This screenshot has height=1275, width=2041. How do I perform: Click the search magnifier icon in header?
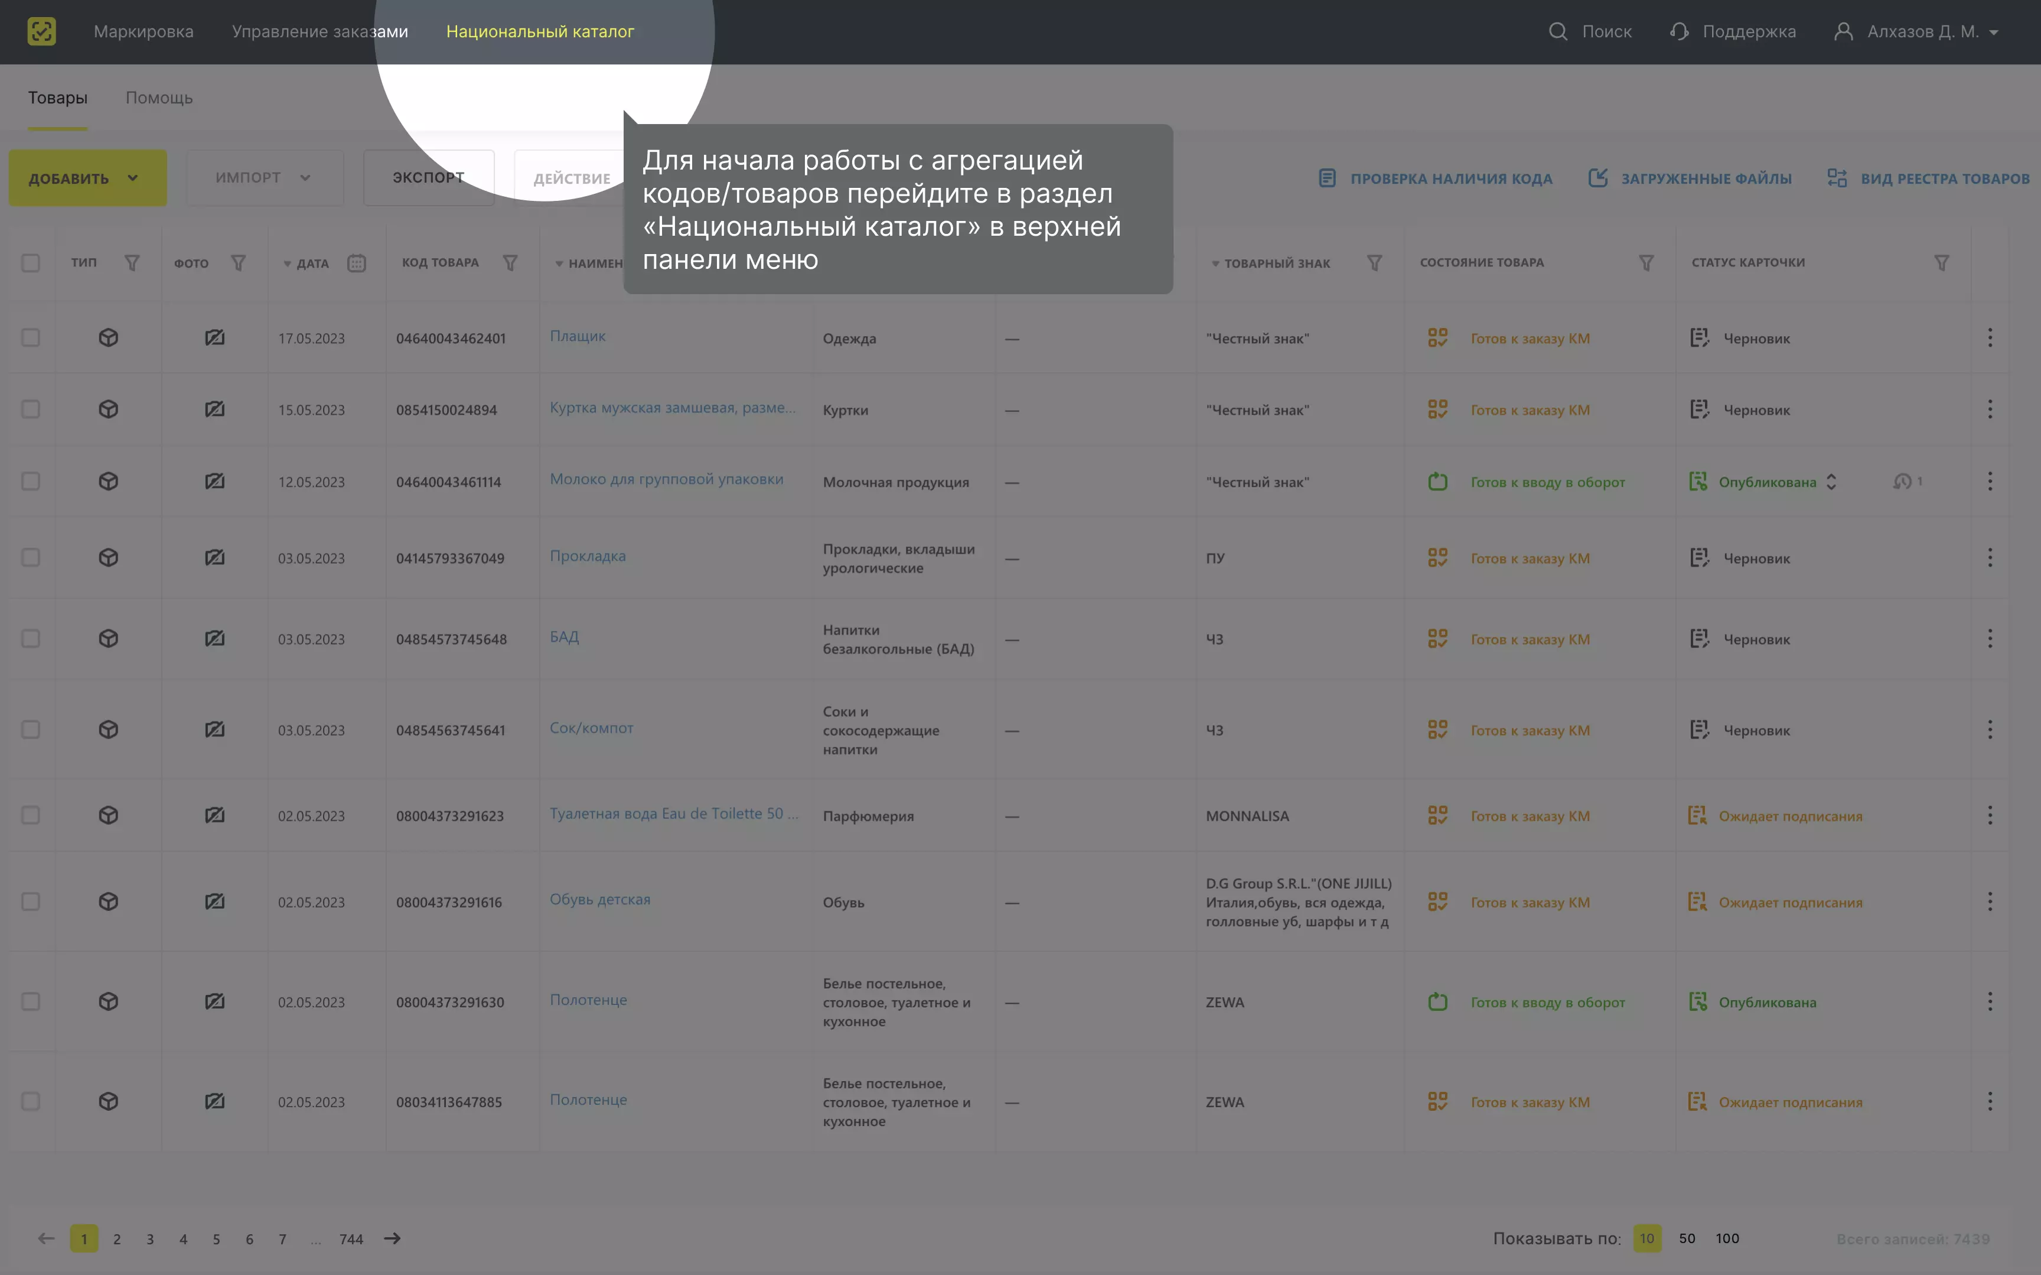(1557, 32)
